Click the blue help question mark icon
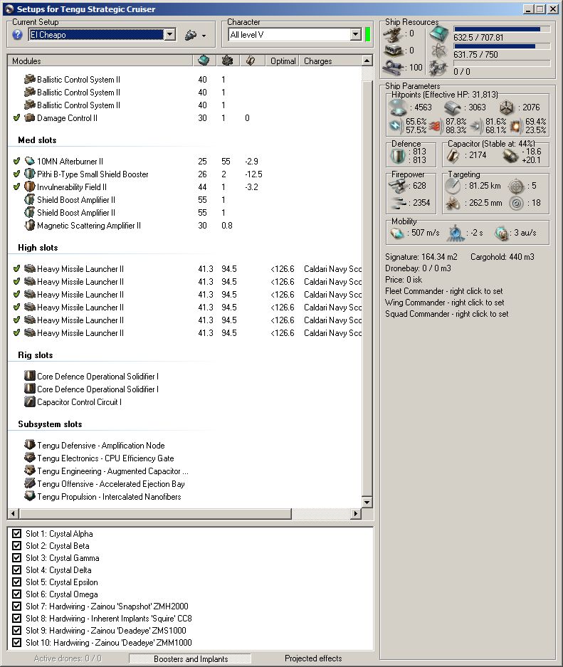 click(x=17, y=35)
